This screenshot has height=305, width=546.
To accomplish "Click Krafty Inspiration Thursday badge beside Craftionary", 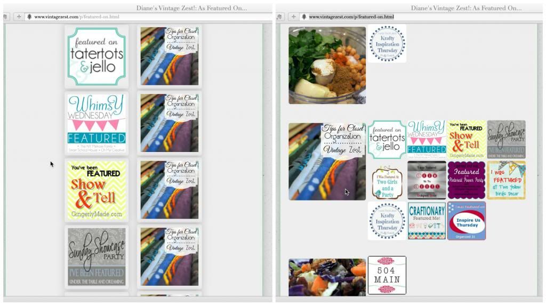I will tap(387, 221).
